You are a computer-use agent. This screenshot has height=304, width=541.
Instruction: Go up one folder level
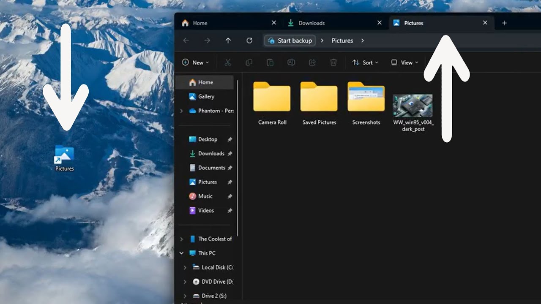click(x=228, y=41)
